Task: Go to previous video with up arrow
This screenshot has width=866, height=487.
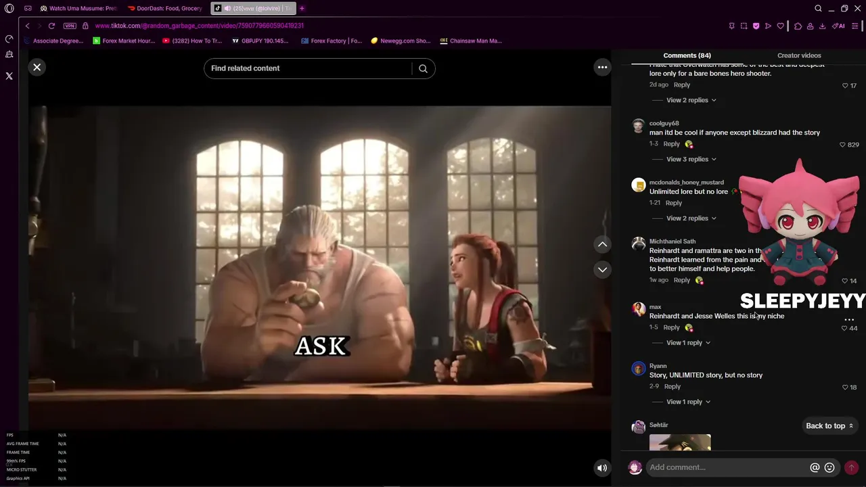Action: coord(602,244)
